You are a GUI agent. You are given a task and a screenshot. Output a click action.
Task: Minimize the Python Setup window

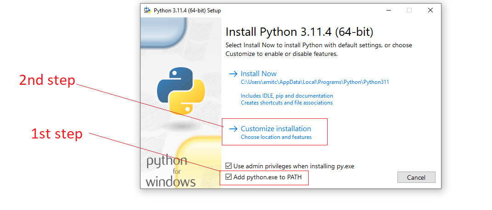click(389, 11)
